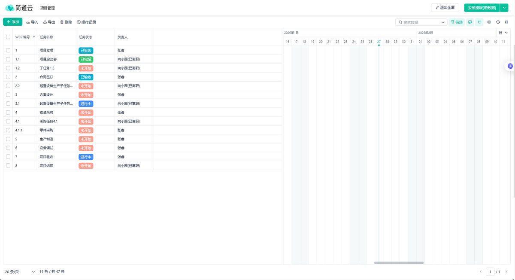Click the 项目管理 header tab
This screenshot has width=515, height=280.
pyautogui.click(x=47, y=8)
